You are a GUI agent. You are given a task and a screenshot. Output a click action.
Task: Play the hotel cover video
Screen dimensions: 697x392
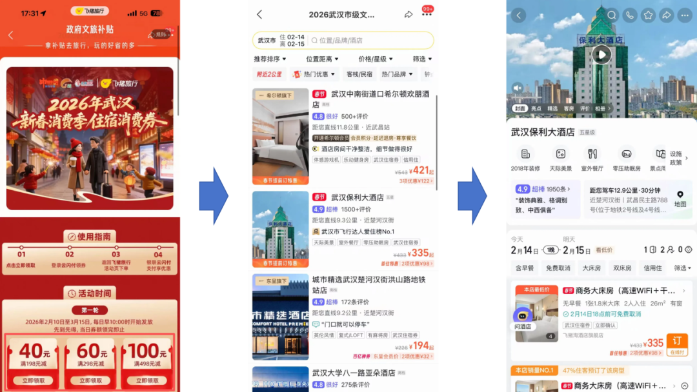pos(601,54)
